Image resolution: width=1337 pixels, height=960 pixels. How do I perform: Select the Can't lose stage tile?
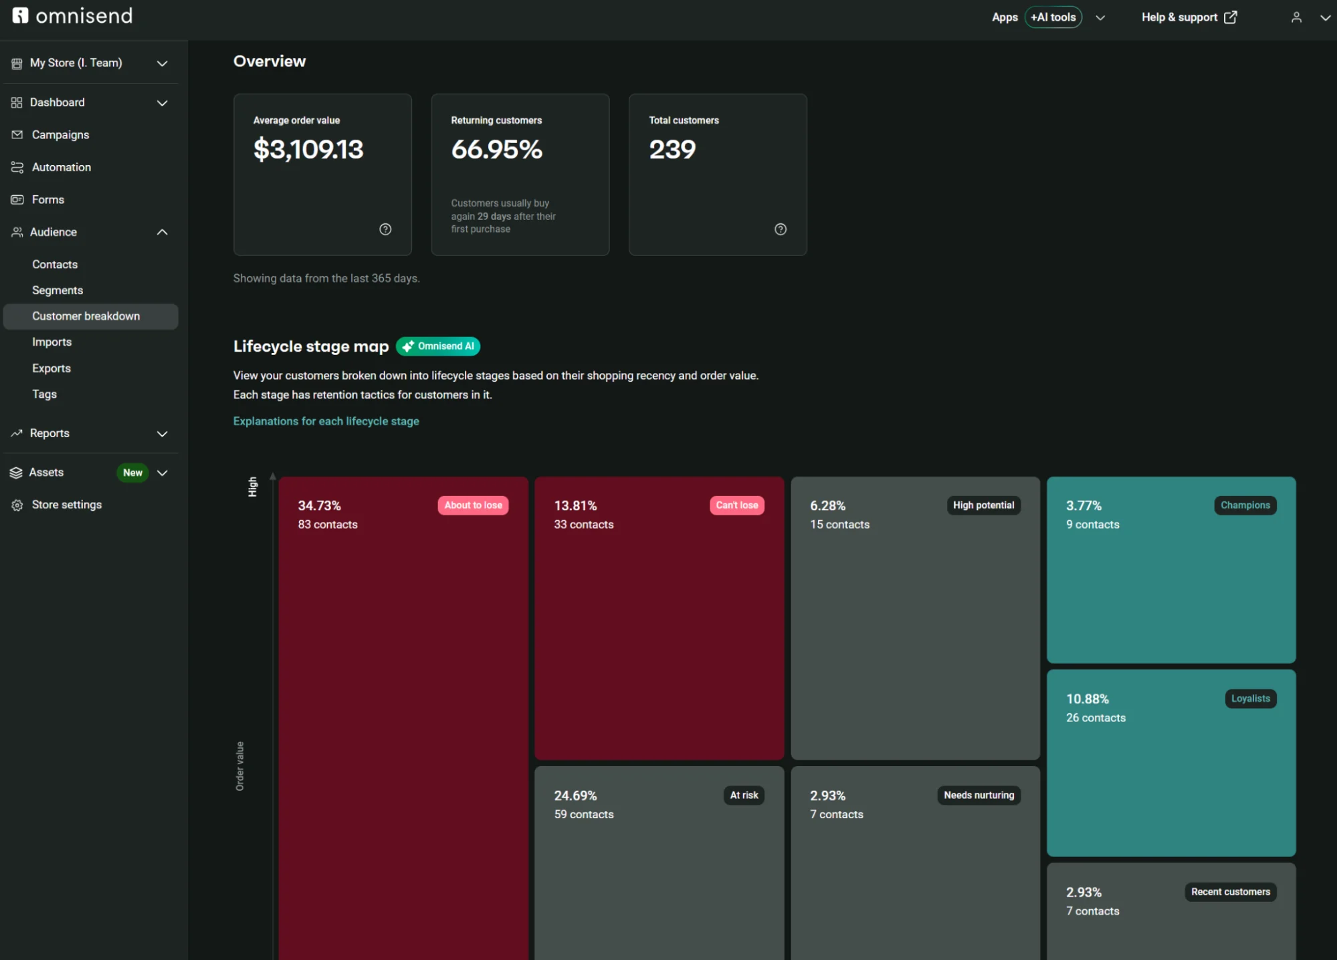click(659, 618)
